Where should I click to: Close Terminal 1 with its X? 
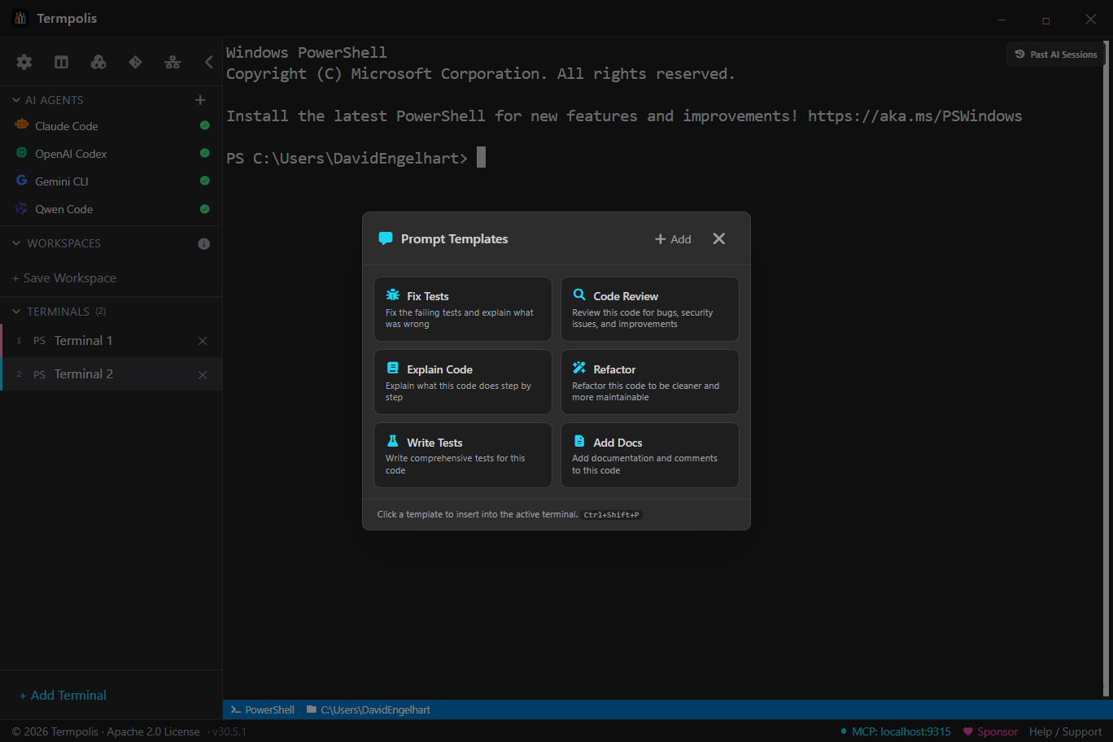pyautogui.click(x=203, y=341)
